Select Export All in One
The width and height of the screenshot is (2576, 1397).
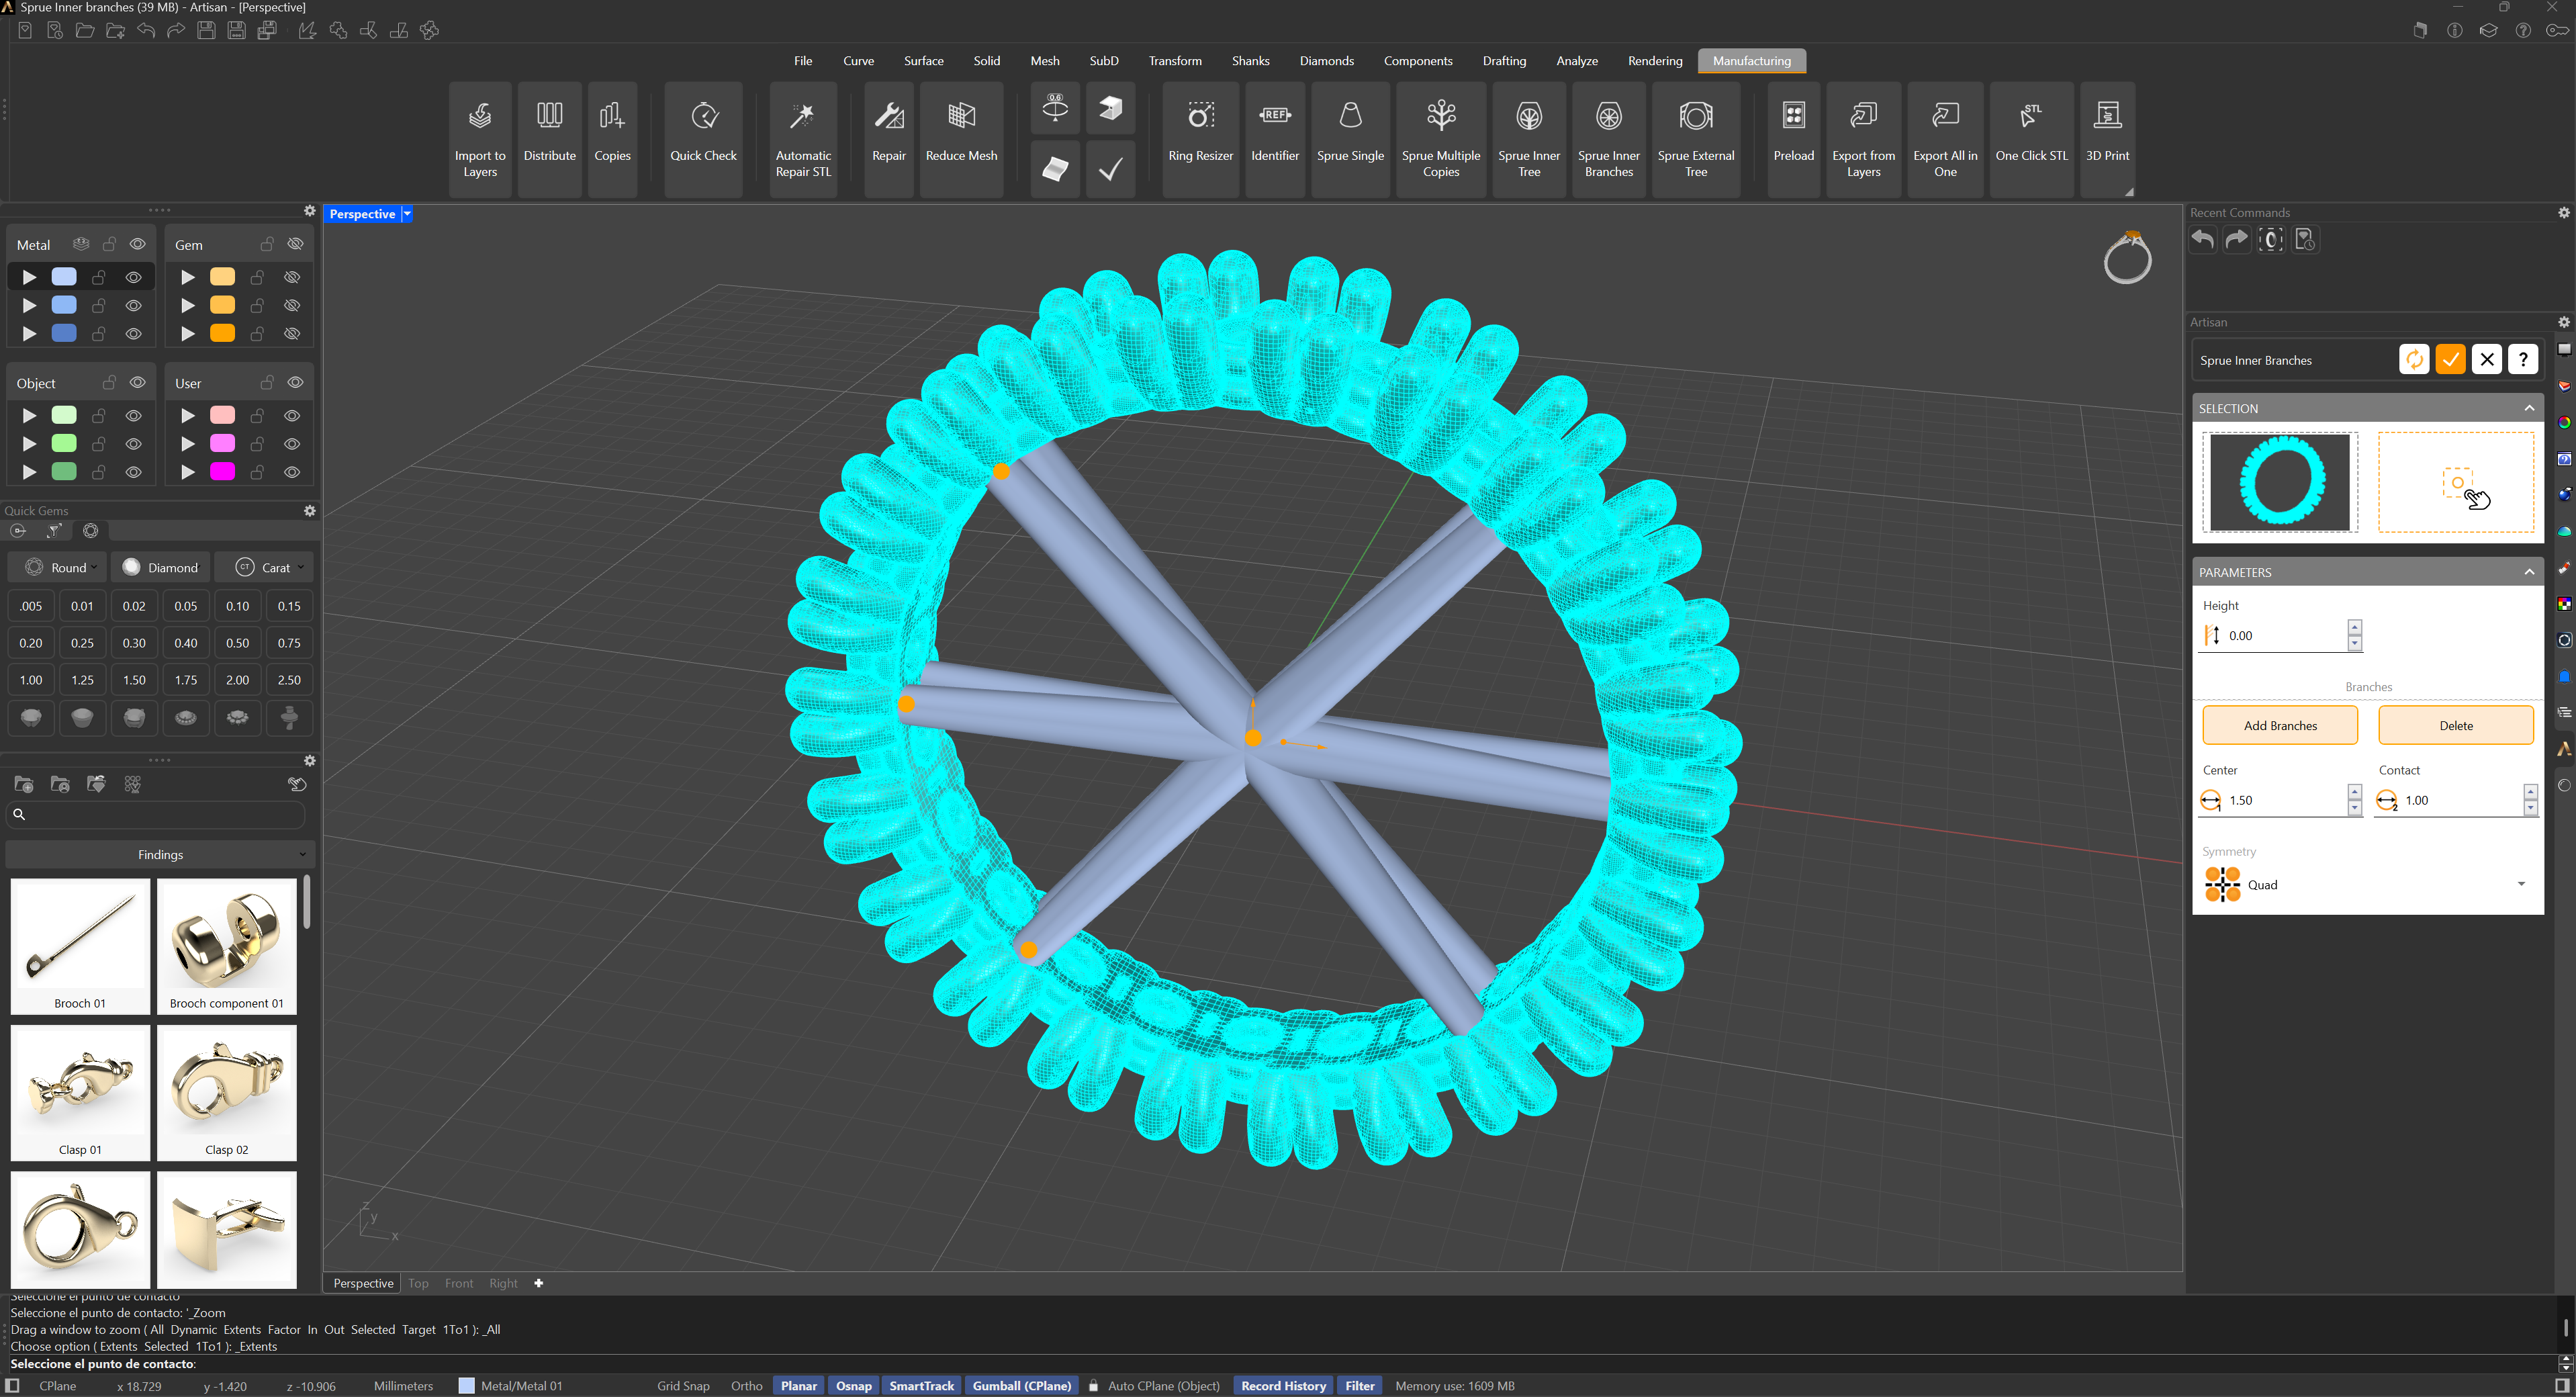(1945, 139)
